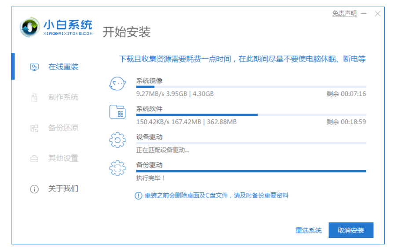This screenshot has width=394, height=251.
Task: Click the 系统镜像 disc icon
Action: [117, 84]
